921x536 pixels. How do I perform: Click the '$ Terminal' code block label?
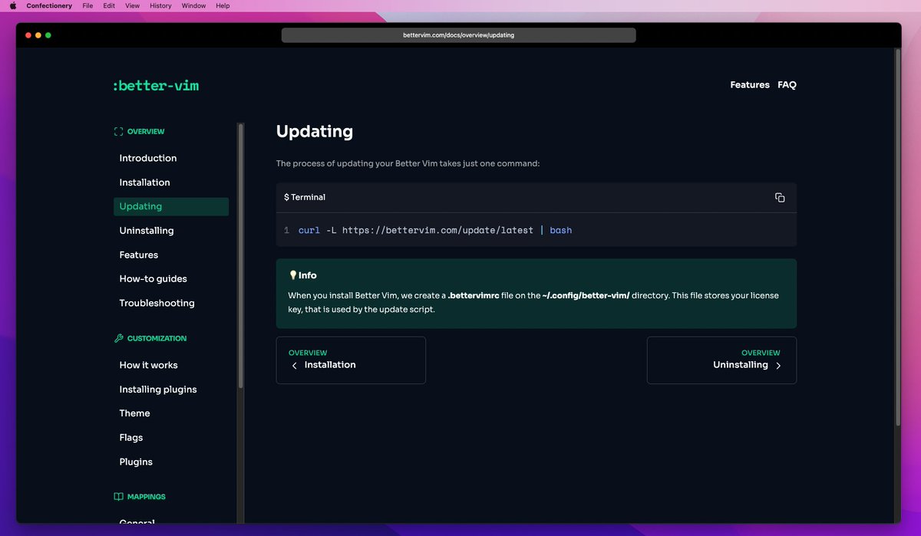click(305, 197)
